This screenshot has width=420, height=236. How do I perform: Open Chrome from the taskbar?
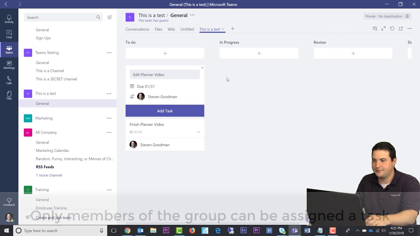tap(127, 230)
